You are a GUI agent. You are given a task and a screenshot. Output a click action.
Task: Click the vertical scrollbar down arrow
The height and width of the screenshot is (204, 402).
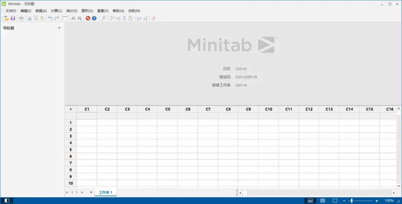(399, 186)
